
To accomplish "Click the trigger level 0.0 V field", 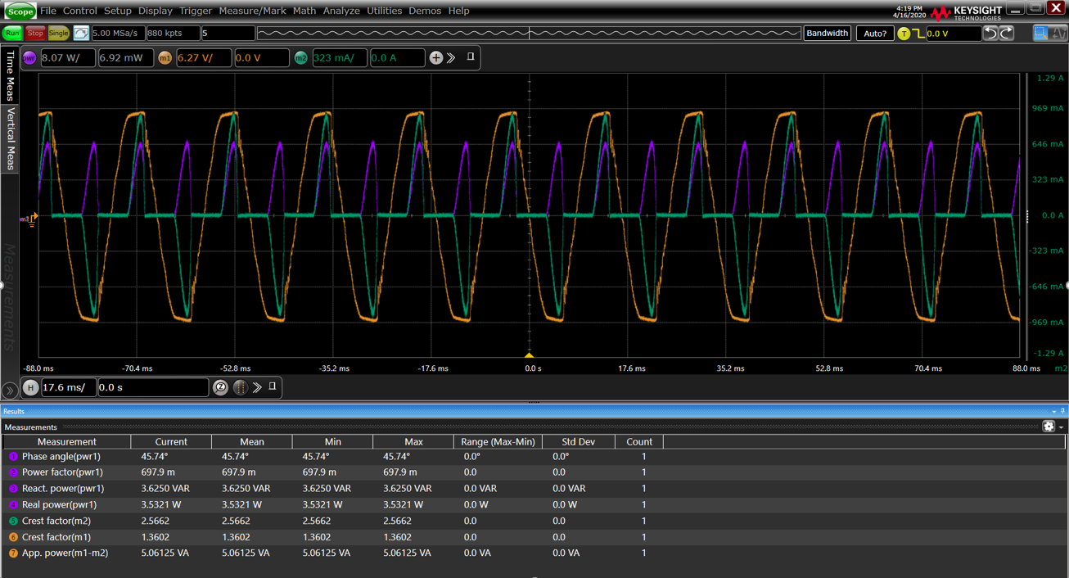I will (x=954, y=33).
